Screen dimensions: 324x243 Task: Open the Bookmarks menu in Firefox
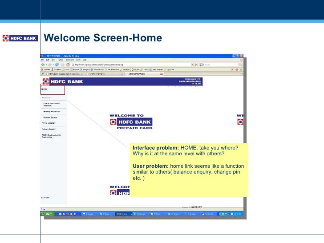click(x=69, y=60)
